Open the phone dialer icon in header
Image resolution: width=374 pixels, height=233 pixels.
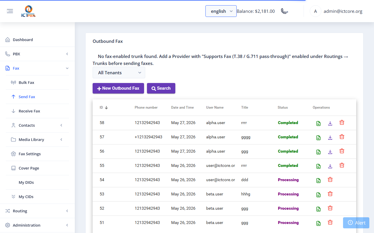point(284,11)
